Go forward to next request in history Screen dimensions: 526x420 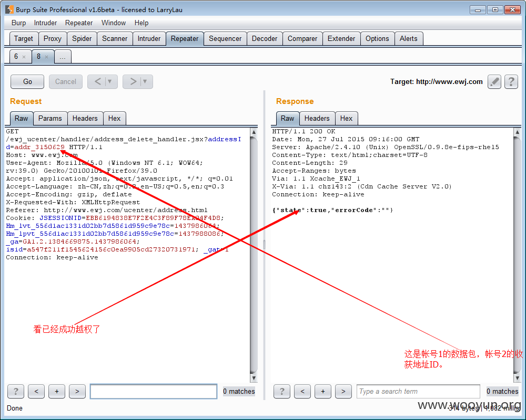coord(133,82)
